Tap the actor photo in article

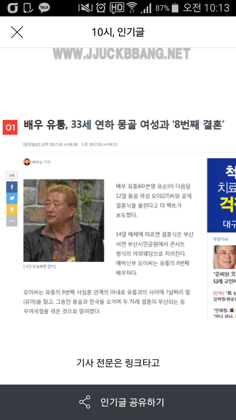64,221
